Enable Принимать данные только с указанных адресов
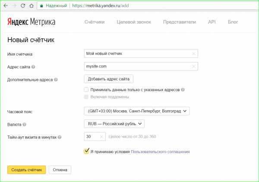The image size is (259, 182). click(x=87, y=90)
